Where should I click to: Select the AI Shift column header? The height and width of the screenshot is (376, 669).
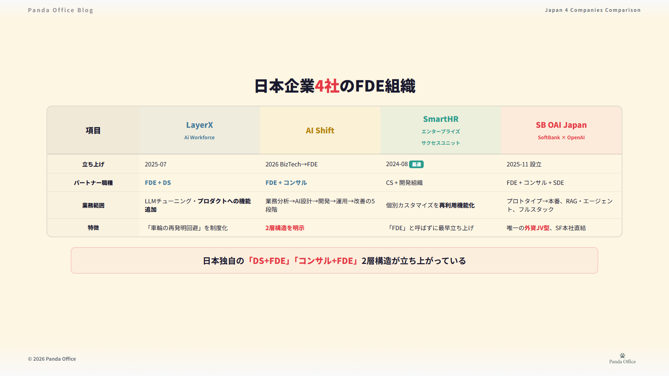pyautogui.click(x=320, y=130)
